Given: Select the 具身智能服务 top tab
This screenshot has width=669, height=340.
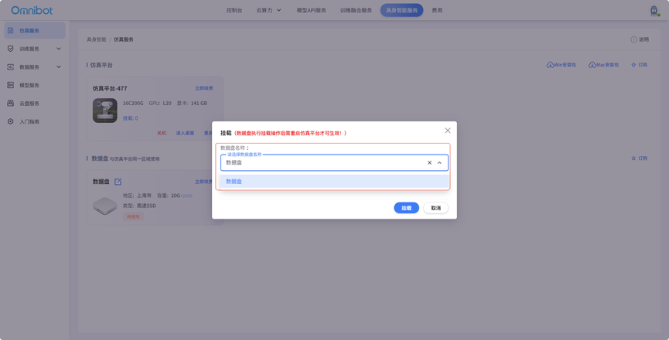Looking at the screenshot, I should pyautogui.click(x=401, y=10).
